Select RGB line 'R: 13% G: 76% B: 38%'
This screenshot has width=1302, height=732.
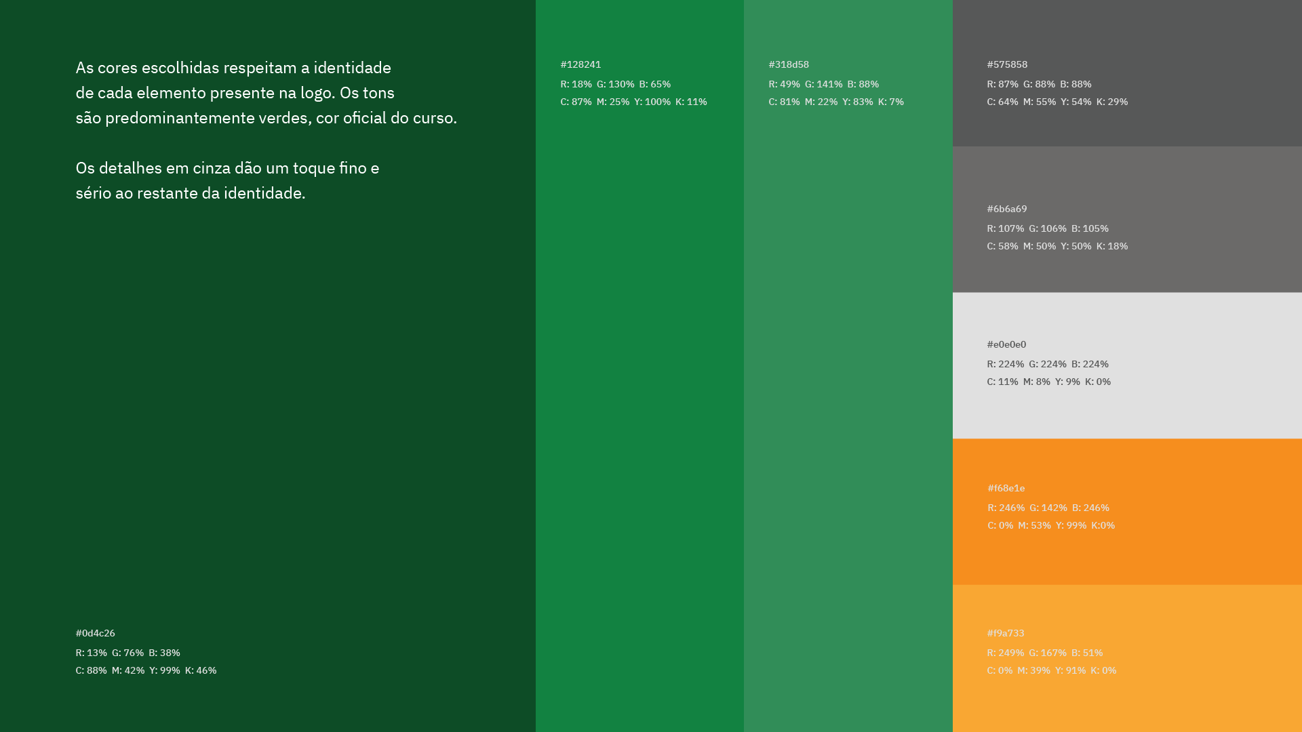[x=128, y=653]
